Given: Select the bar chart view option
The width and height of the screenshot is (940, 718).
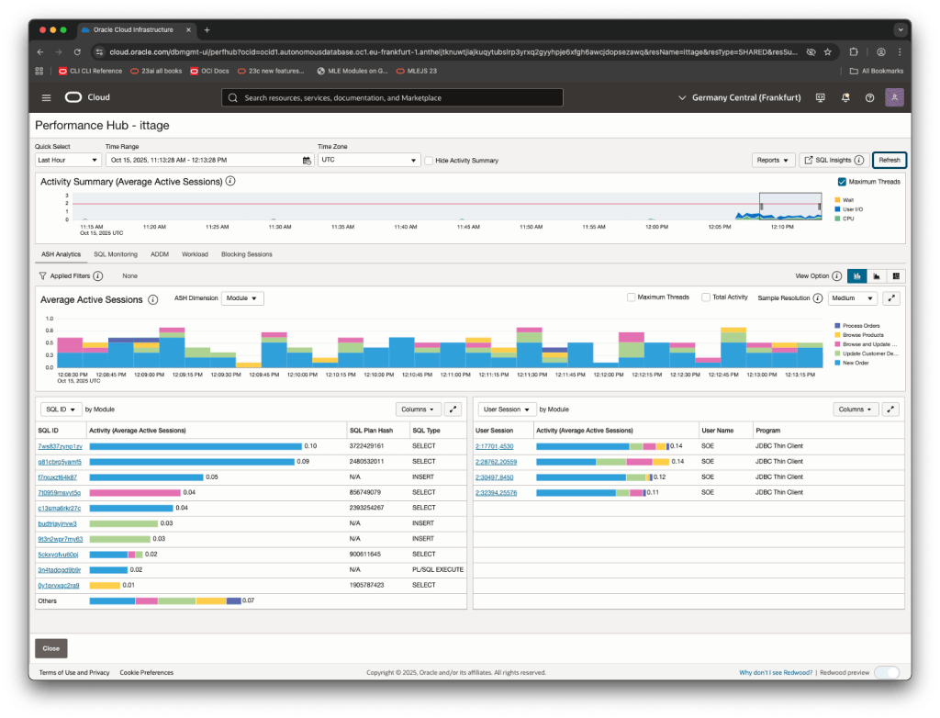Looking at the screenshot, I should click(858, 275).
